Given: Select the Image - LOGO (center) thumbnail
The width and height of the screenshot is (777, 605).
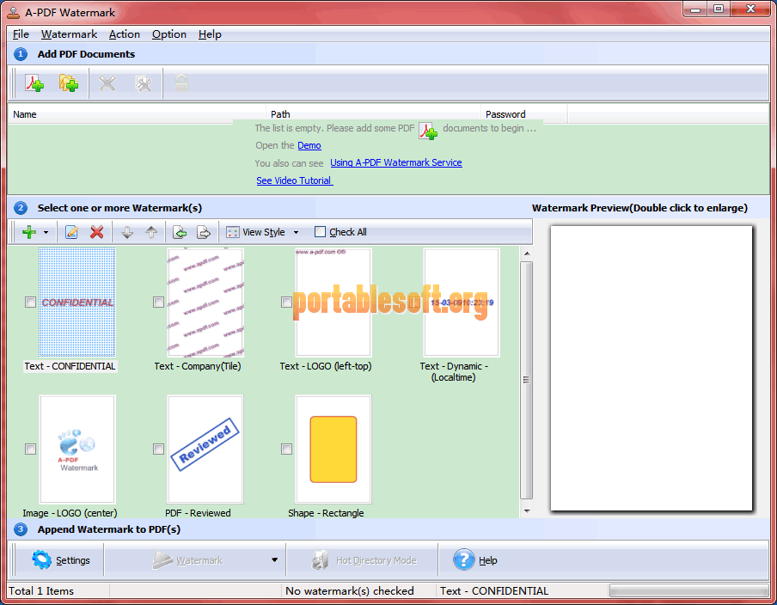Looking at the screenshot, I should [77, 449].
